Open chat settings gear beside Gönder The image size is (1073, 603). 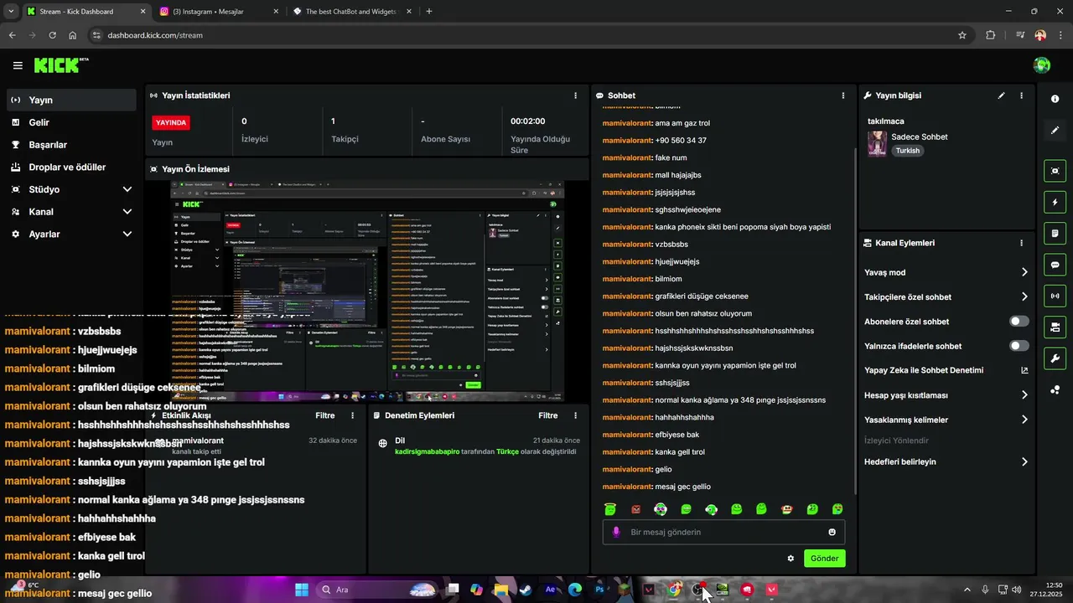pyautogui.click(x=790, y=558)
